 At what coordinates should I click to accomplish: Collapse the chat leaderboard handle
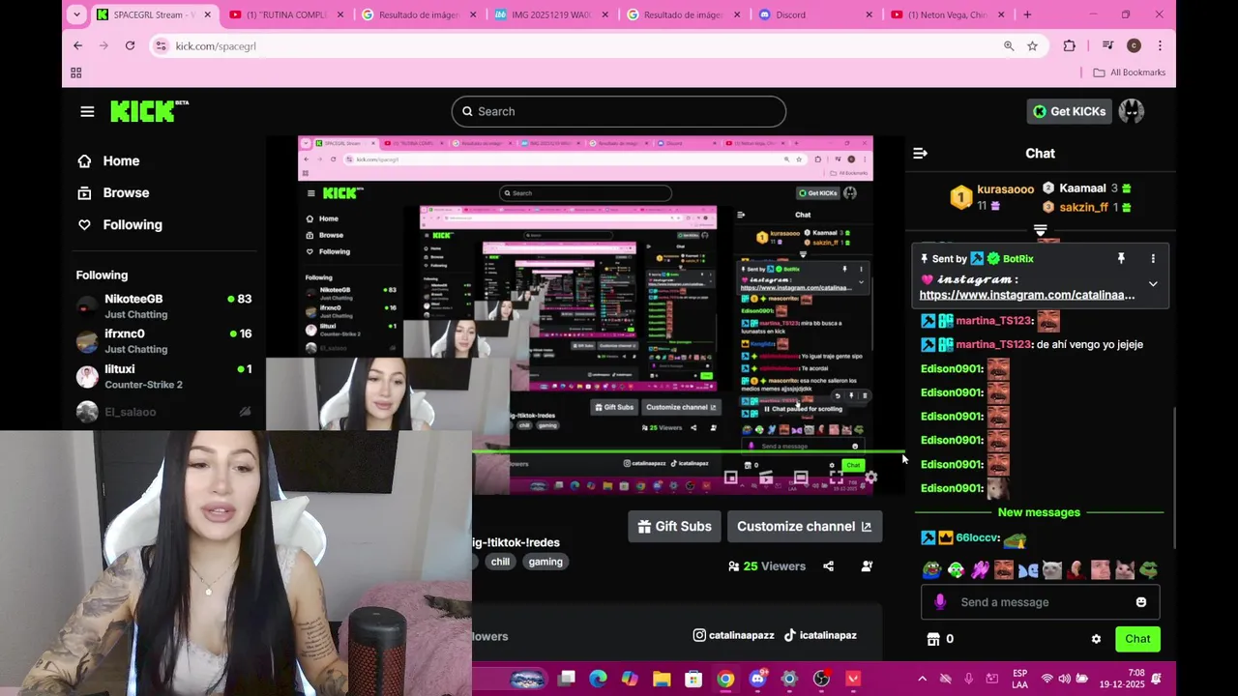pos(1041,230)
